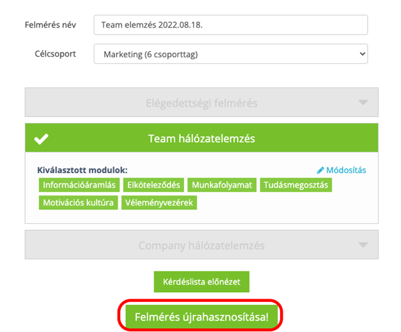Click the Elégedettségi felmérés section title
The width and height of the screenshot is (401, 332).
pyautogui.click(x=202, y=102)
